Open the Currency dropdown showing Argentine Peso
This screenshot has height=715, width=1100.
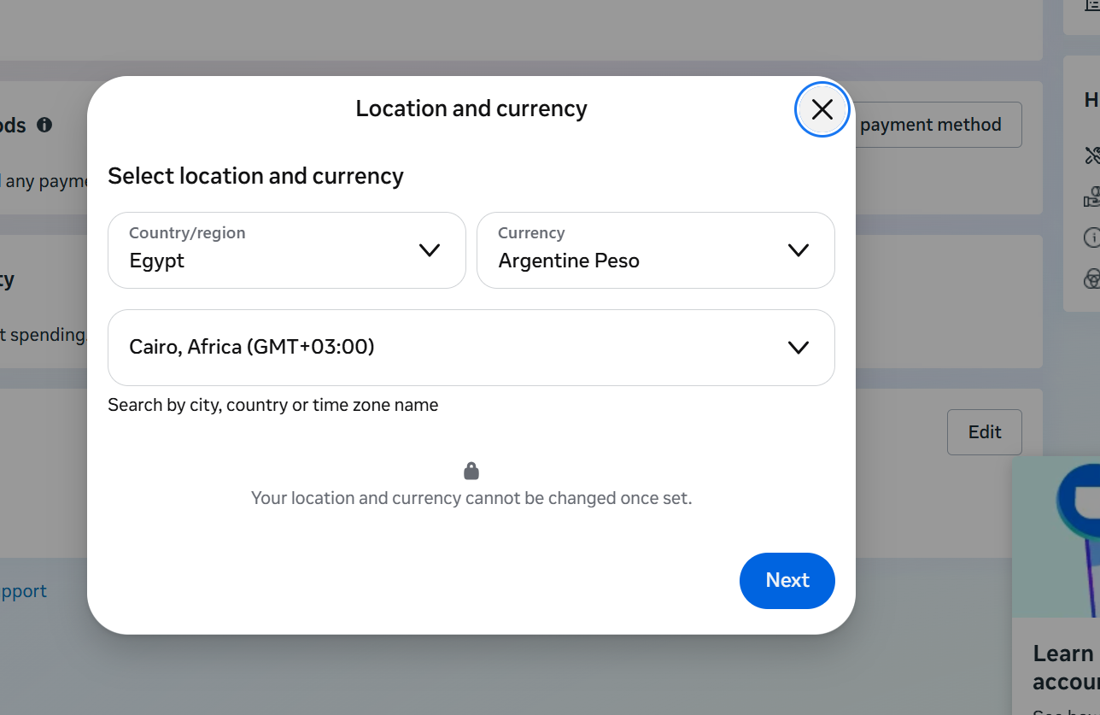coord(655,250)
